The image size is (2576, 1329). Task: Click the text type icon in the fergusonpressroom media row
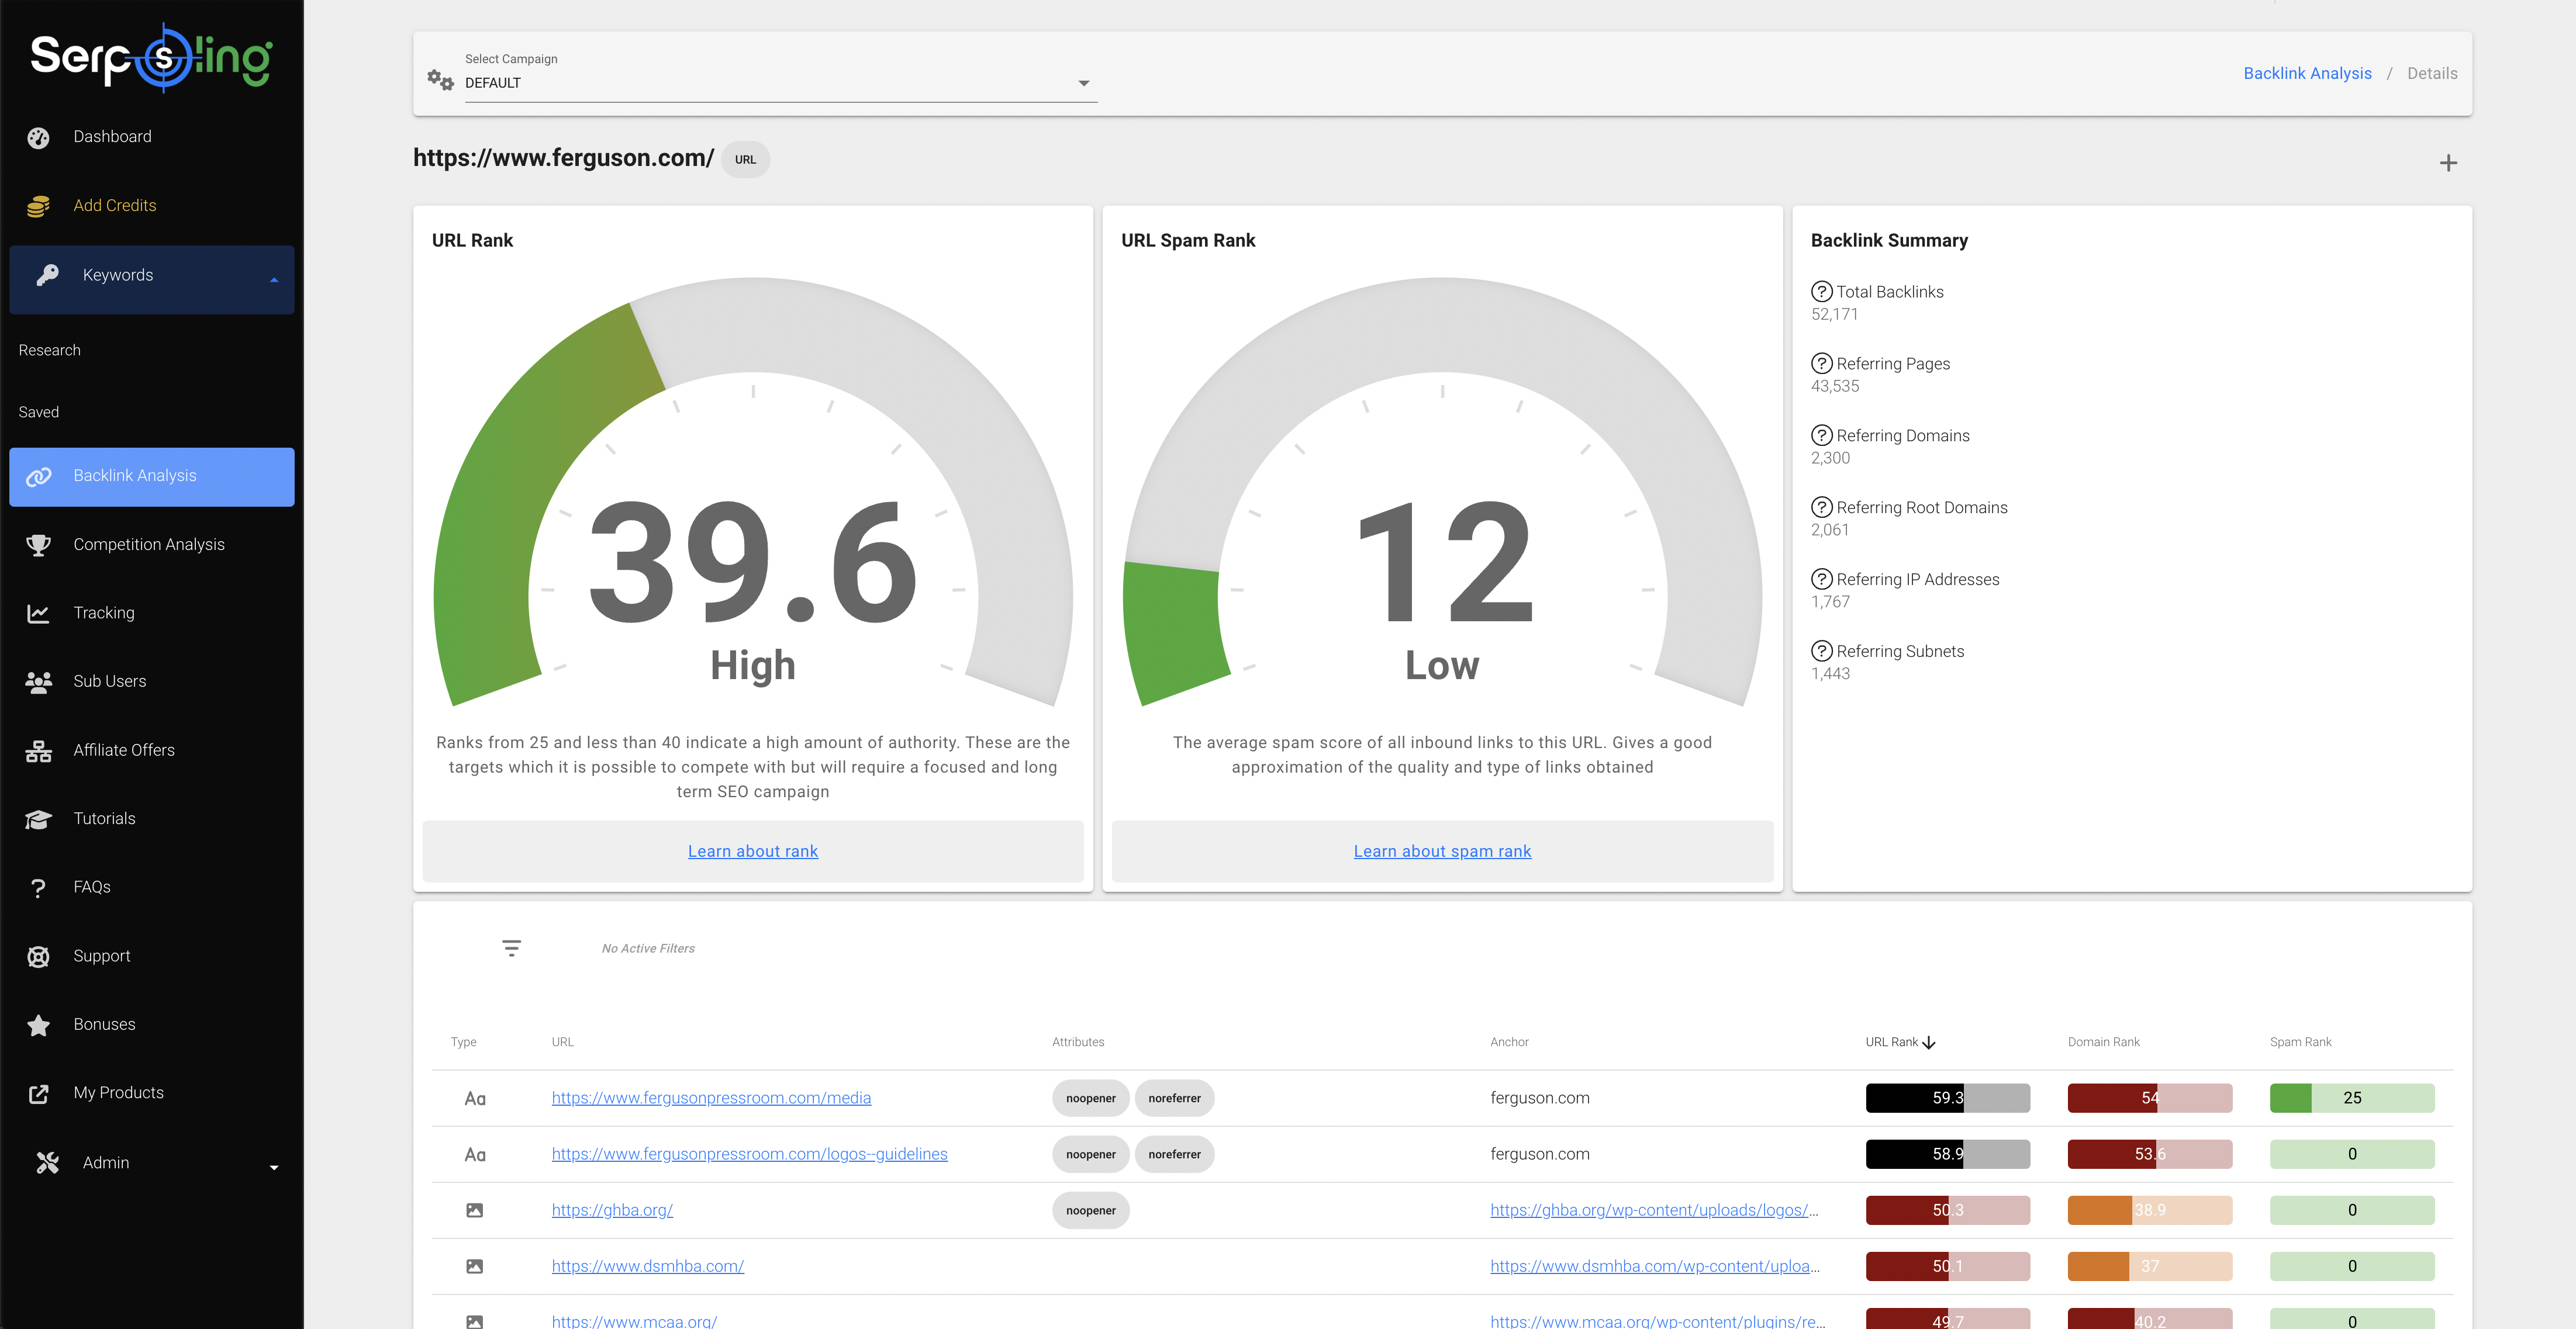[x=475, y=1099]
